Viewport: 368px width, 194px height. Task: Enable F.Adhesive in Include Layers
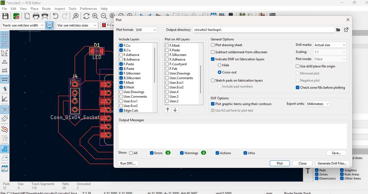121,55
